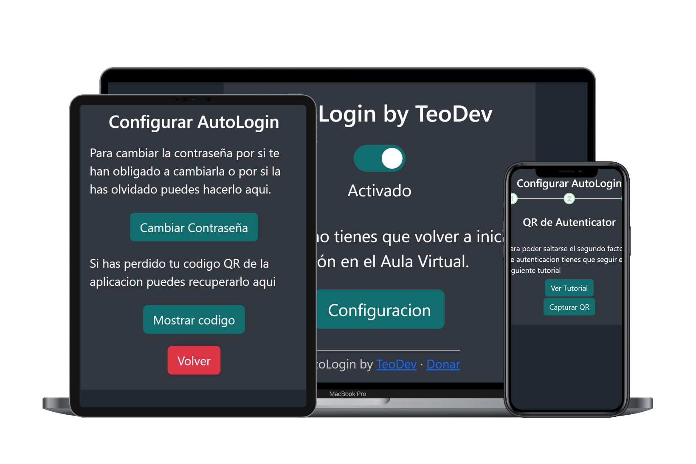This screenshot has height=464, width=696.
Task: Click the "Configurar AutoLogin" phone header
Action: pyautogui.click(x=569, y=183)
